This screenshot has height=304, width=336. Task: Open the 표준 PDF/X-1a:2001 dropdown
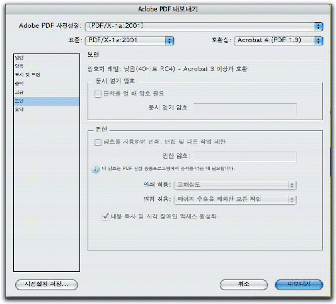129,41
